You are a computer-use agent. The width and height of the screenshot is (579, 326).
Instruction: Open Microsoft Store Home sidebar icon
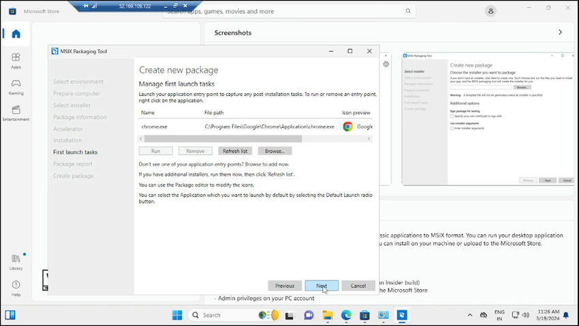(16, 34)
